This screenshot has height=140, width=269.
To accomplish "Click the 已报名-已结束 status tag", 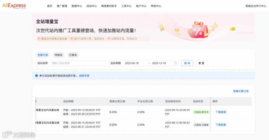I will click(201, 125).
